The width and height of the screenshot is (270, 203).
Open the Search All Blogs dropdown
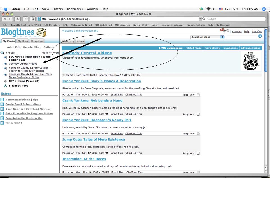(x=207, y=37)
